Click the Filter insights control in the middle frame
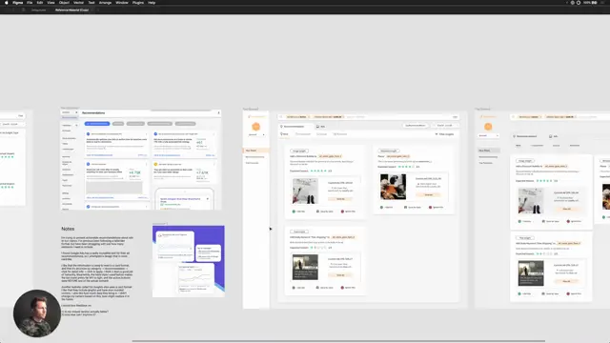This screenshot has width=610, height=343. click(444, 134)
